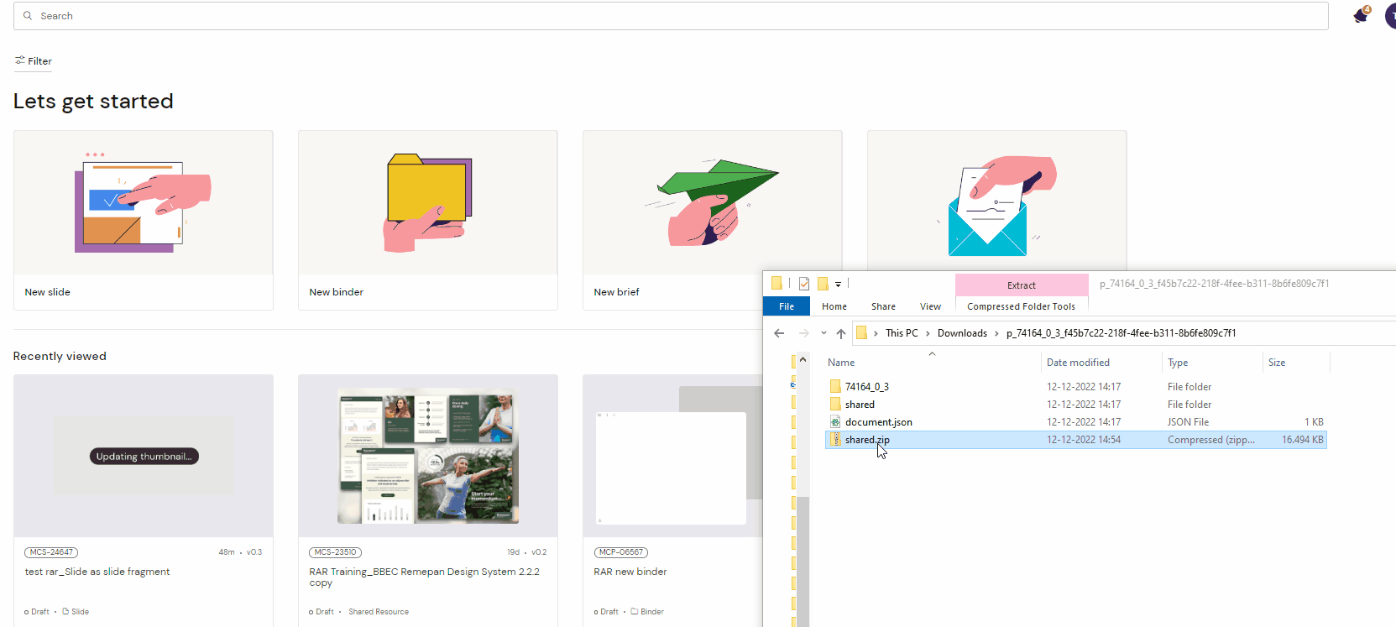
Task: Sort files by Date modified column
Action: [1078, 363]
